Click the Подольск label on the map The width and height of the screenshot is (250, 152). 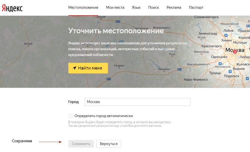tap(232, 76)
